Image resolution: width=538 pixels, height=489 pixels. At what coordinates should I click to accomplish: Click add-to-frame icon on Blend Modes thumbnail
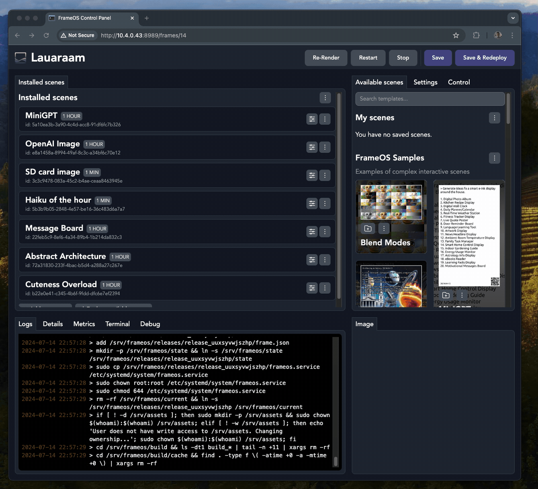click(368, 228)
